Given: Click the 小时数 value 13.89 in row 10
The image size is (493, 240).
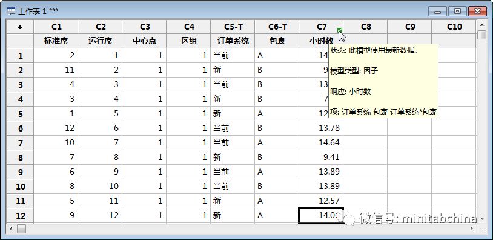Looking at the screenshot, I should (x=322, y=186).
